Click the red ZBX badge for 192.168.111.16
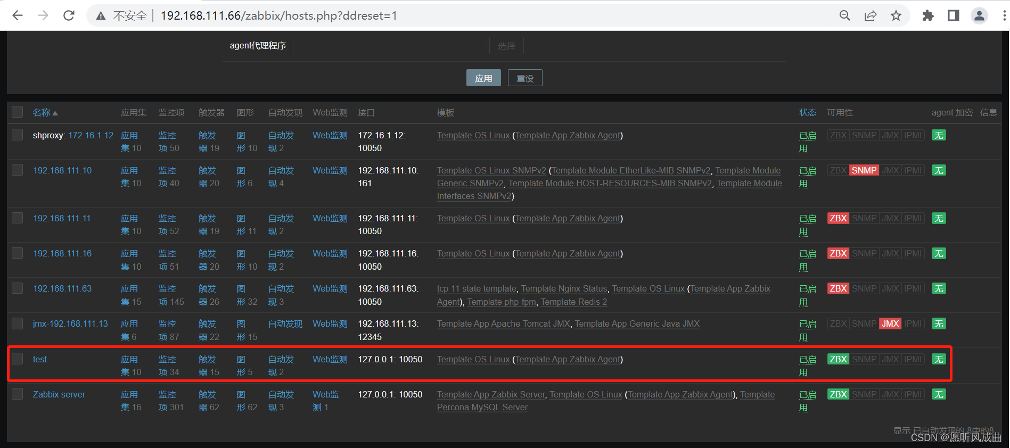The image size is (1010, 448). [838, 253]
